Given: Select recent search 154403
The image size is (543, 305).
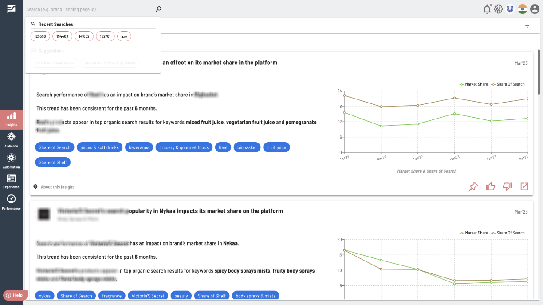Looking at the screenshot, I should (62, 36).
